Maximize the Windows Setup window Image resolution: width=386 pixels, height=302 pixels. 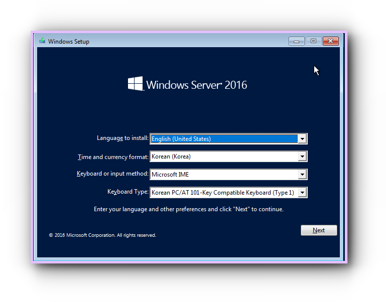pos(313,41)
